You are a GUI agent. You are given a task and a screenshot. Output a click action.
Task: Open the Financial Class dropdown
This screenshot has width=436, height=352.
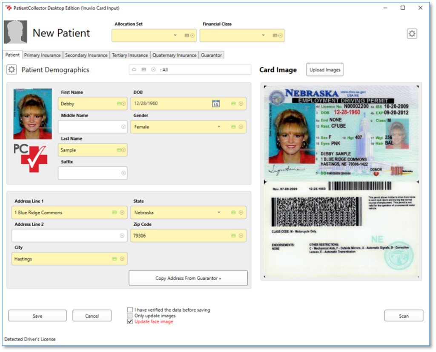(264, 35)
